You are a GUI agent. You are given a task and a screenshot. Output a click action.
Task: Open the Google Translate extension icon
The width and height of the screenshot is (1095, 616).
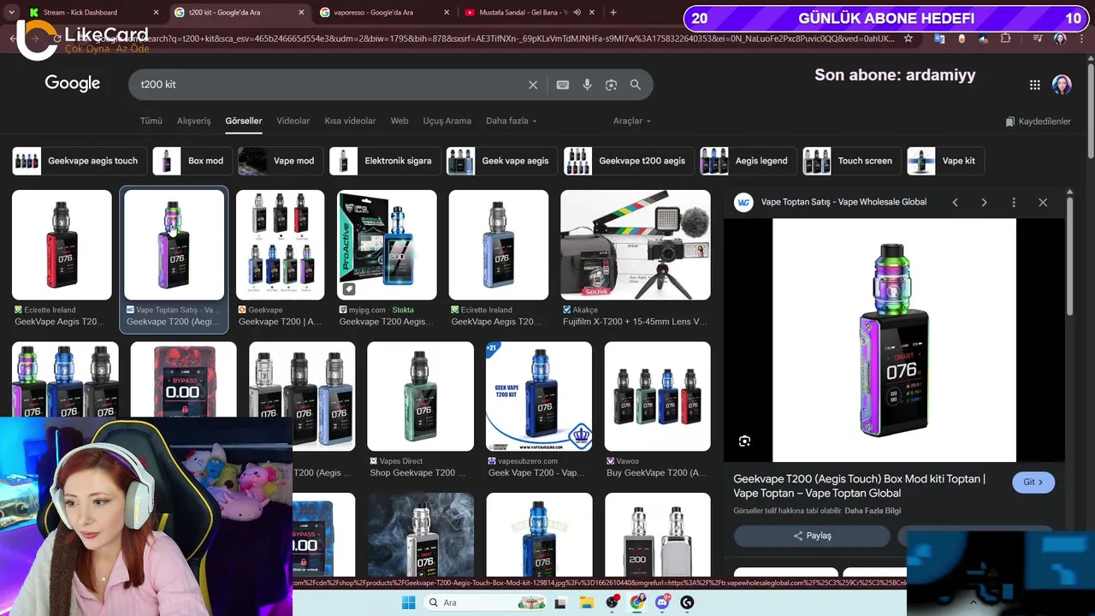(x=939, y=38)
